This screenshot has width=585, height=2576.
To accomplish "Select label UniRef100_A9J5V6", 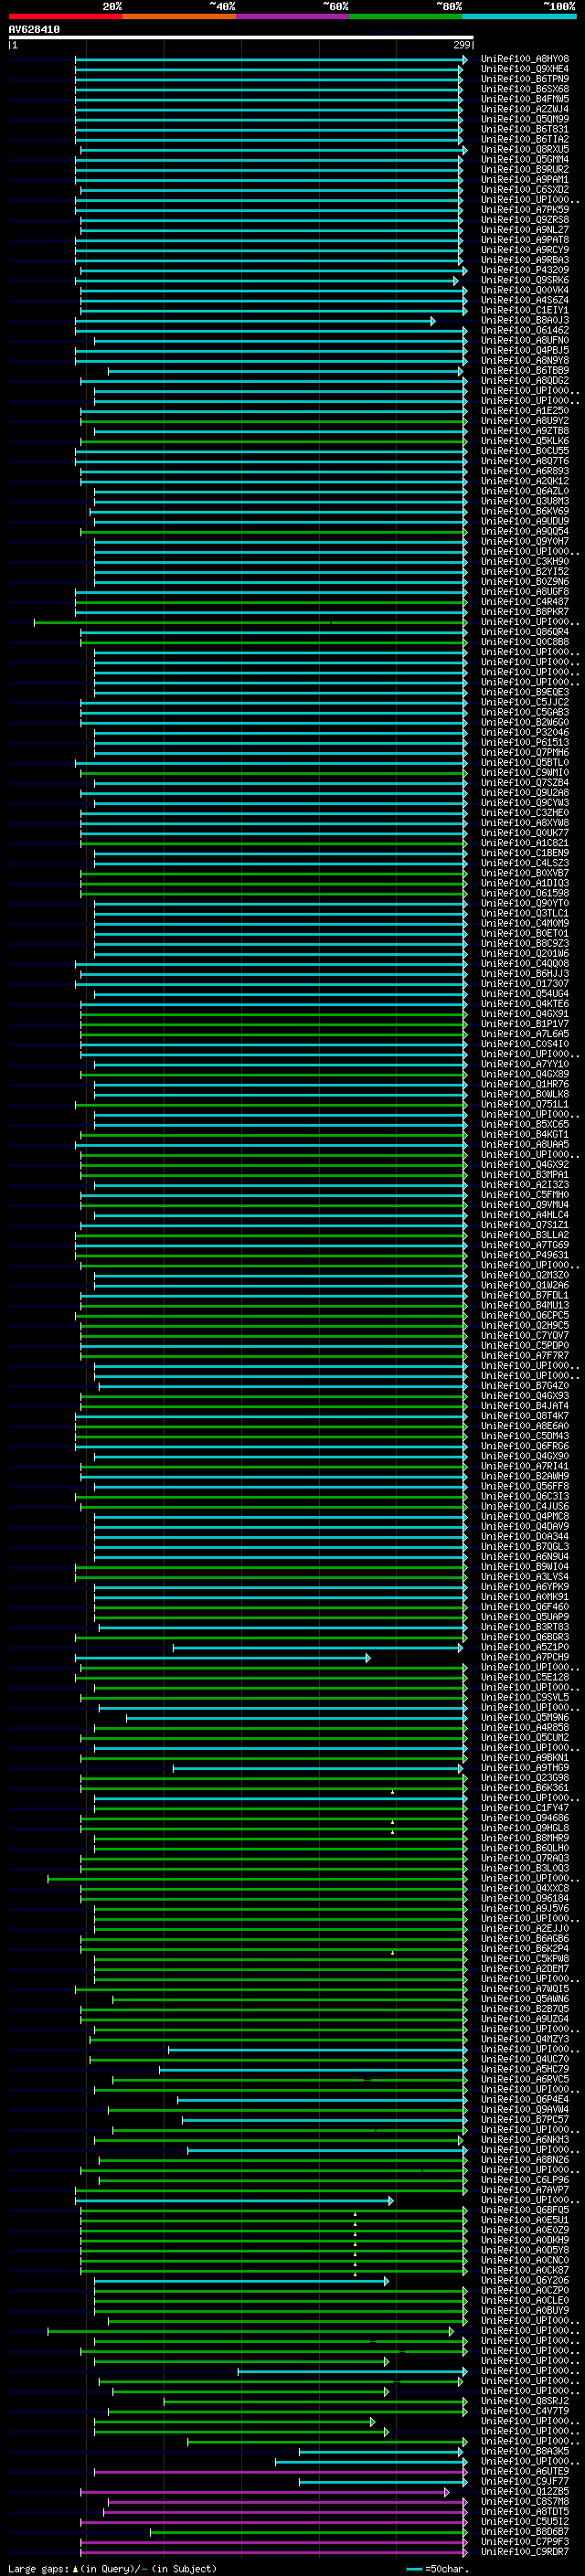I will tap(525, 1909).
